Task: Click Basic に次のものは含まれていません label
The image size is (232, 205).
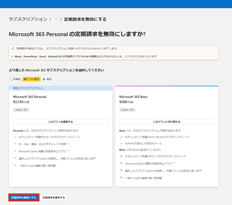Action: tap(140, 150)
